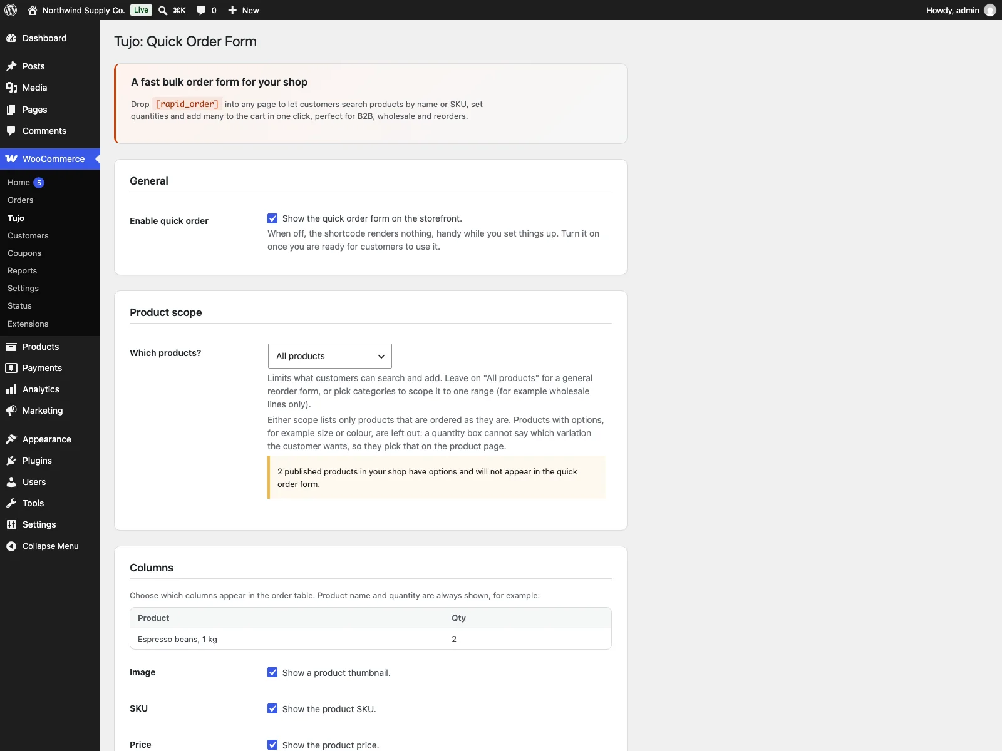Click the Dashboard gauge icon
Image resolution: width=1002 pixels, height=751 pixels.
tap(11, 38)
